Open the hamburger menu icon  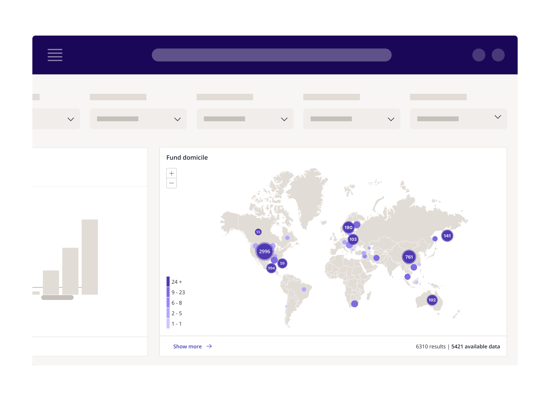coord(55,55)
